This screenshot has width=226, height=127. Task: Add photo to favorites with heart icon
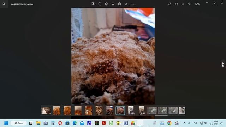(x=113, y=4)
